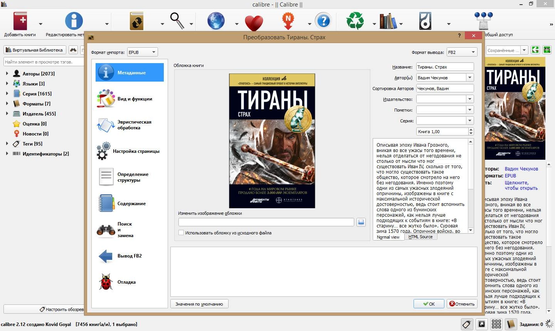
Task: Click the green recycle Remove books icon
Action: coord(355,21)
